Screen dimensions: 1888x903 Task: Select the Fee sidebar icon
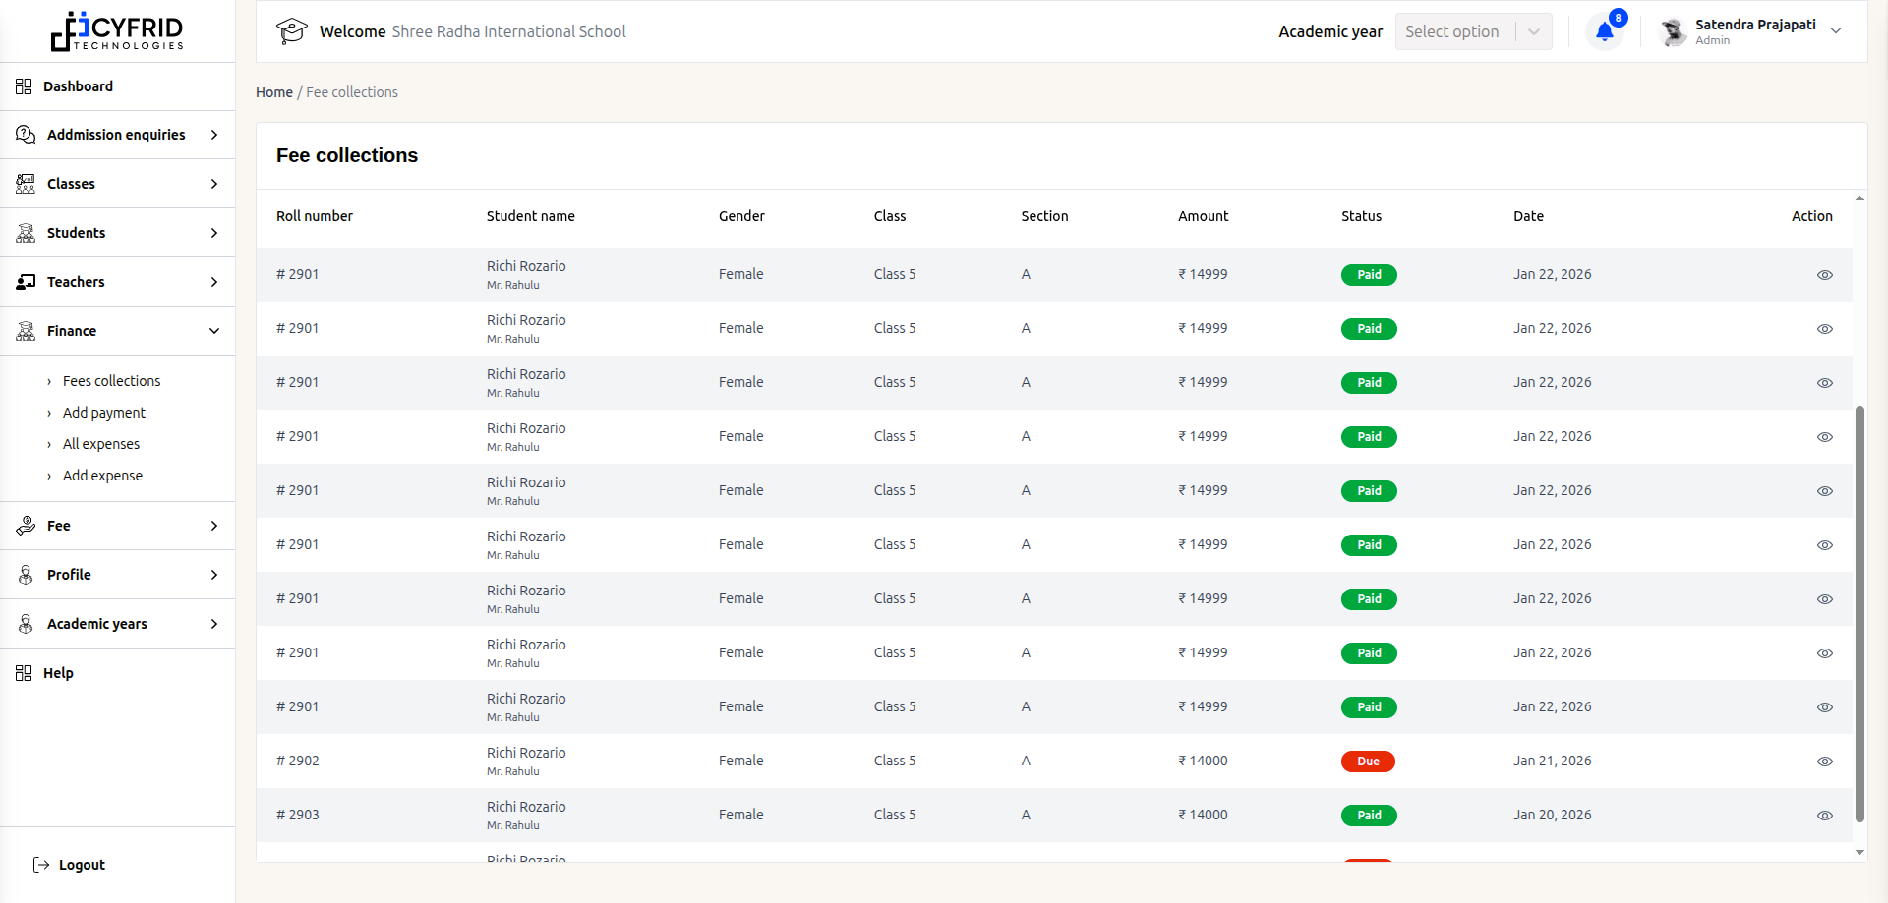click(24, 526)
